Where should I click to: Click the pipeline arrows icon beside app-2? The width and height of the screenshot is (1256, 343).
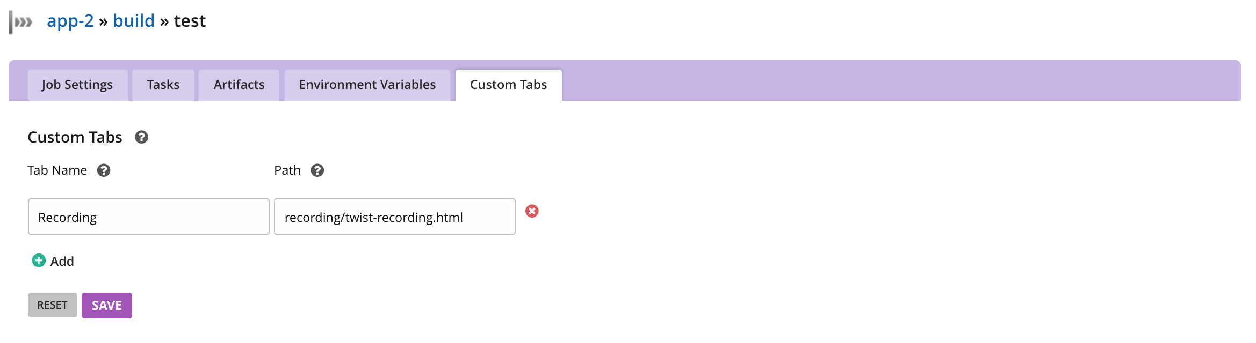(20, 22)
